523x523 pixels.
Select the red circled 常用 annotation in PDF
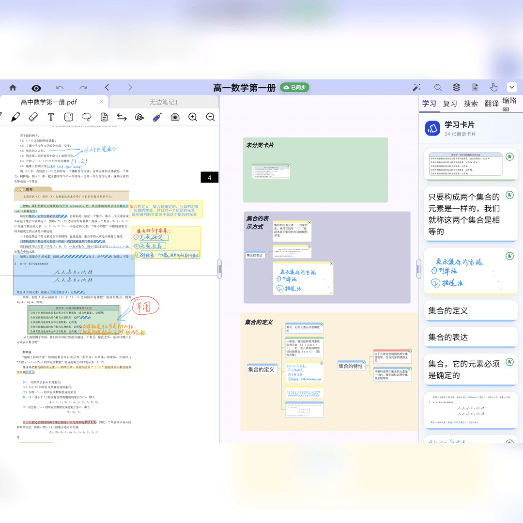coord(145,306)
